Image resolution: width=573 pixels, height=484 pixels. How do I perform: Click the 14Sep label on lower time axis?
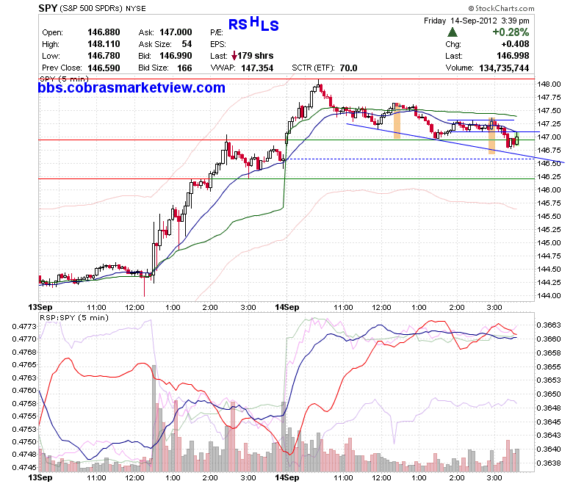(x=286, y=477)
